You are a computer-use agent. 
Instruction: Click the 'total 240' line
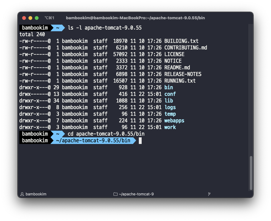(x=32, y=34)
